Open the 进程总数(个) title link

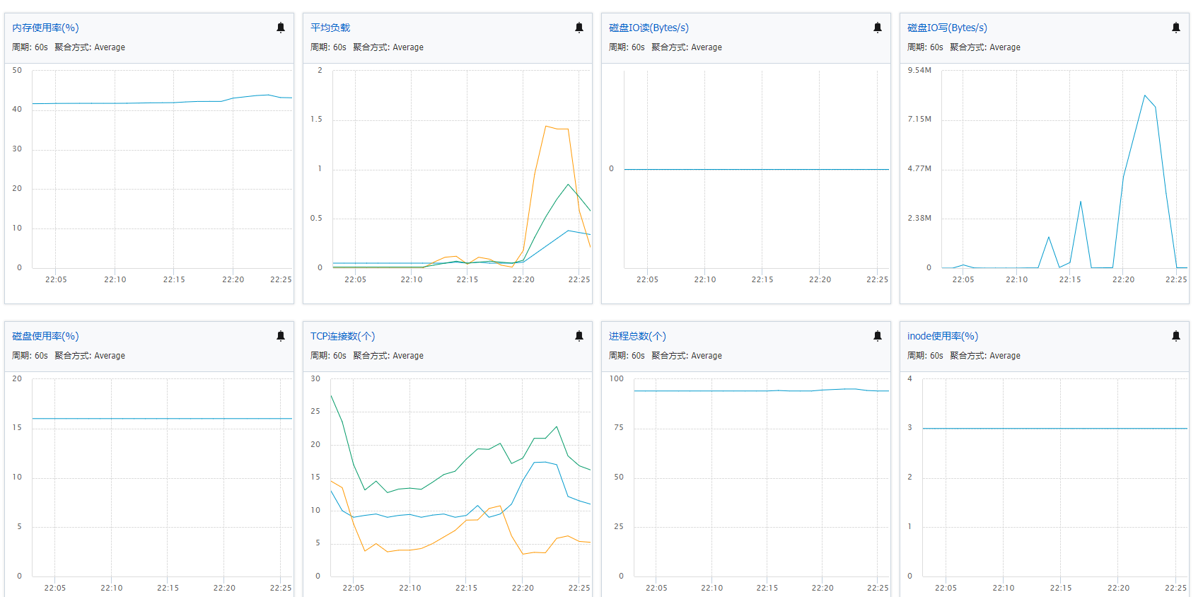pos(637,336)
